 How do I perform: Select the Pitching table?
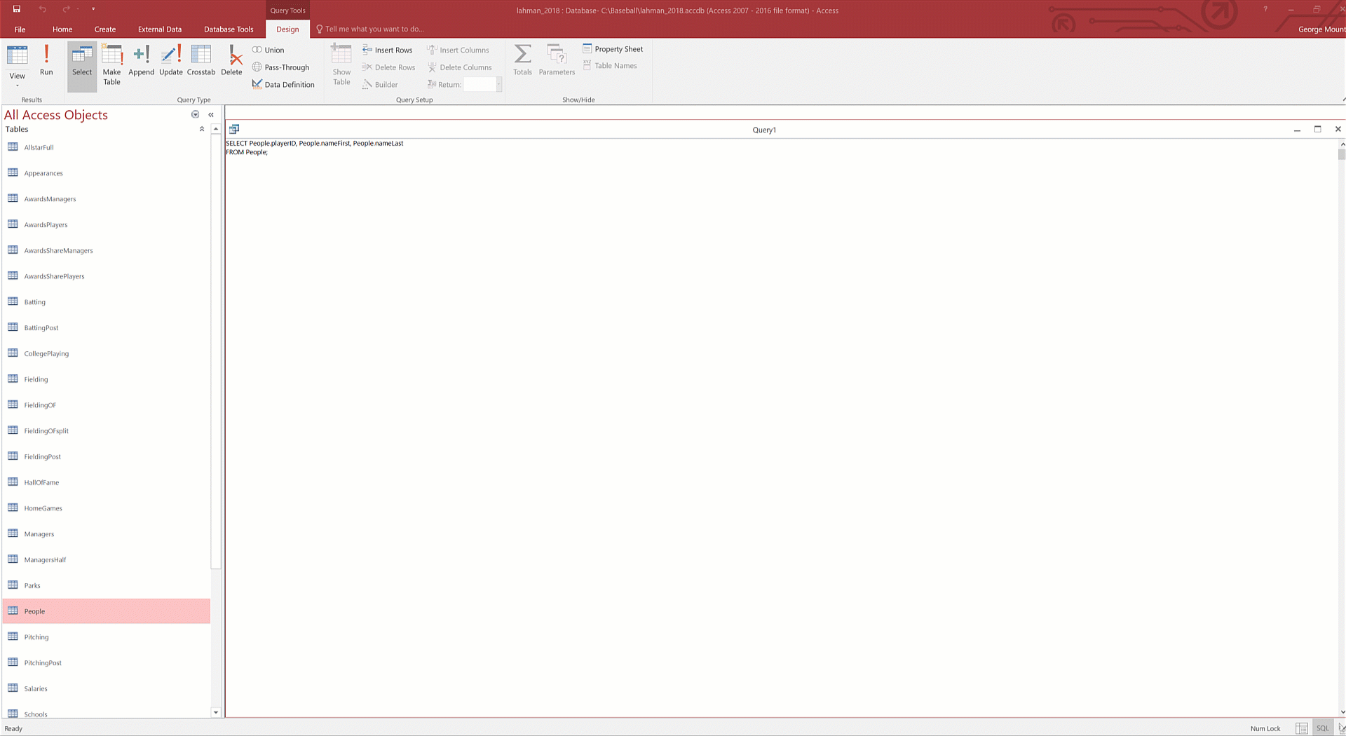coord(107,637)
